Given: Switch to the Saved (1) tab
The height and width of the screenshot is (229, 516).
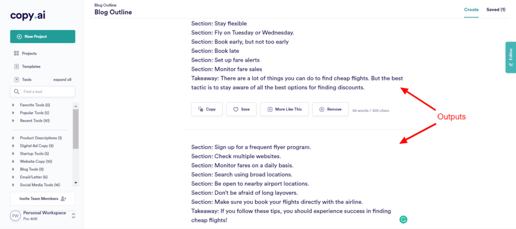Looking at the screenshot, I should pos(495,10).
